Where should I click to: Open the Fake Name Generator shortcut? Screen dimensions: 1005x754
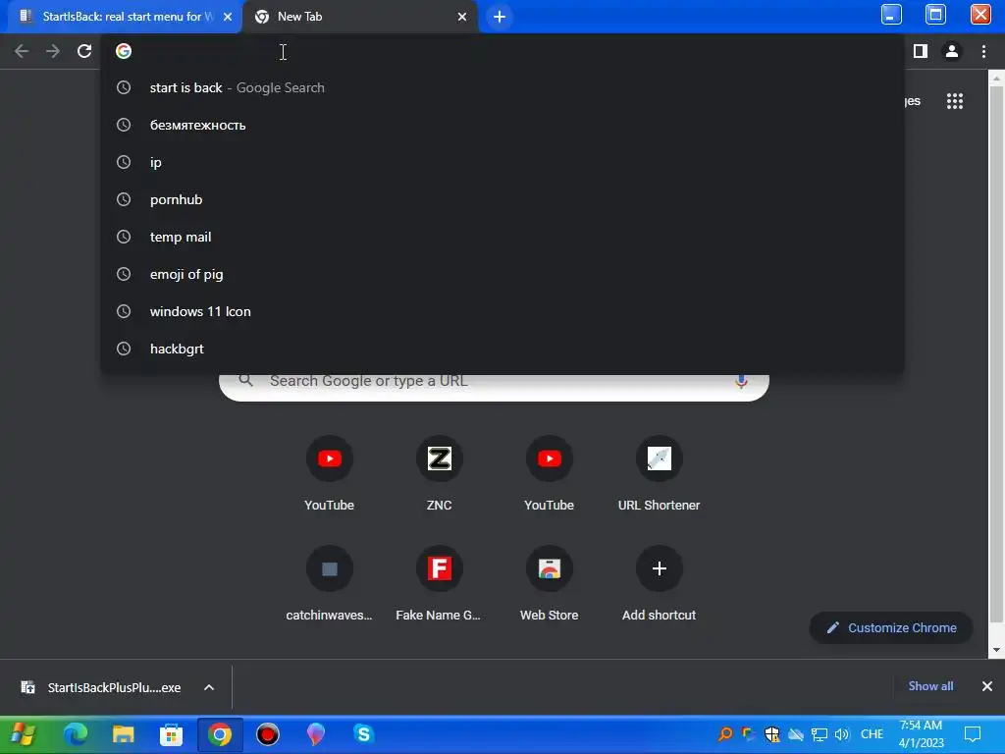click(439, 583)
